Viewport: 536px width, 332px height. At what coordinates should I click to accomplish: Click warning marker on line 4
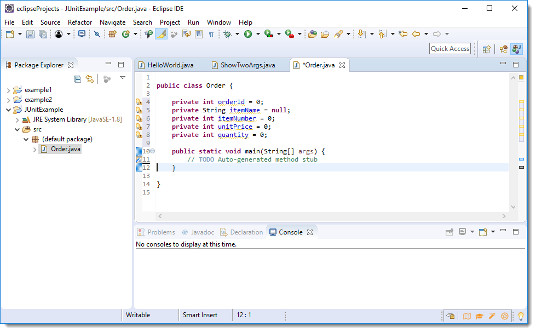click(139, 101)
